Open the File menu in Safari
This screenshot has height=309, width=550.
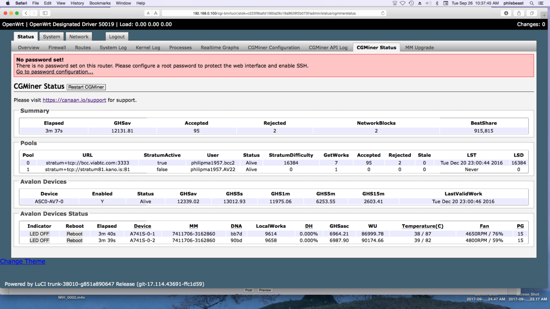click(36, 3)
